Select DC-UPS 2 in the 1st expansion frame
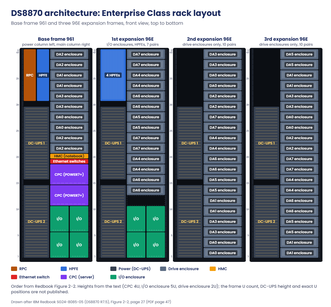Viewport: 331px width, 307px height. (x=113, y=221)
